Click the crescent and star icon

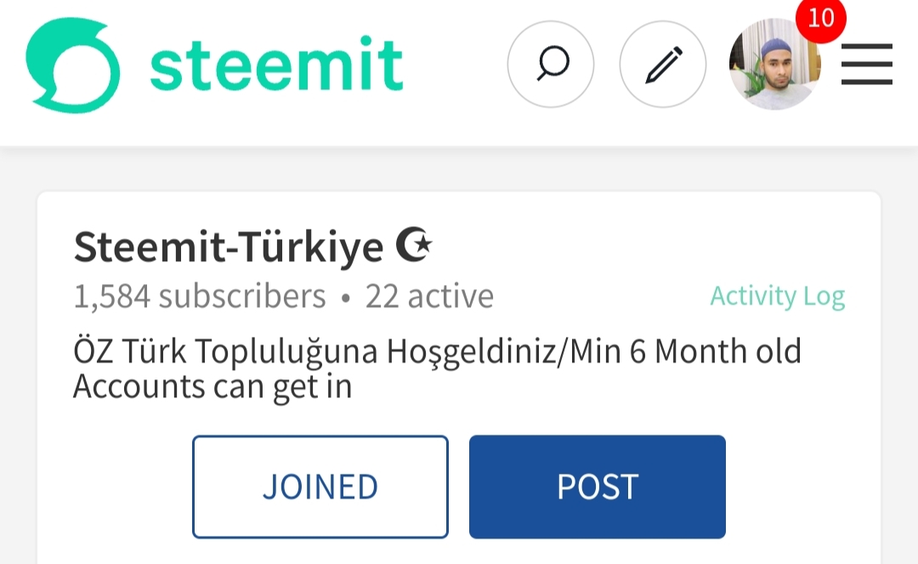pos(413,245)
